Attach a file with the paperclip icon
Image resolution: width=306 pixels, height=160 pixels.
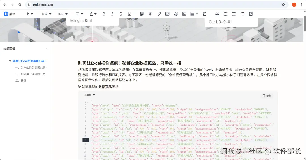click(176, 14)
